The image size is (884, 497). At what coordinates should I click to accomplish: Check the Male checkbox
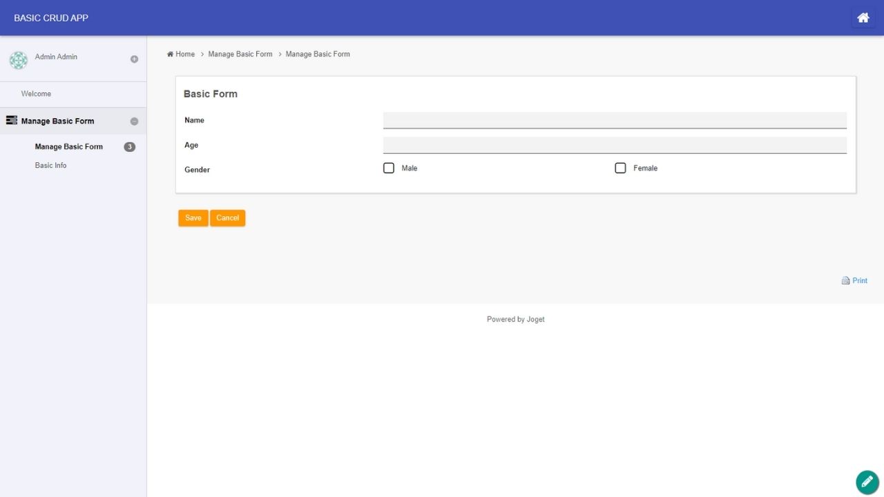tap(389, 168)
